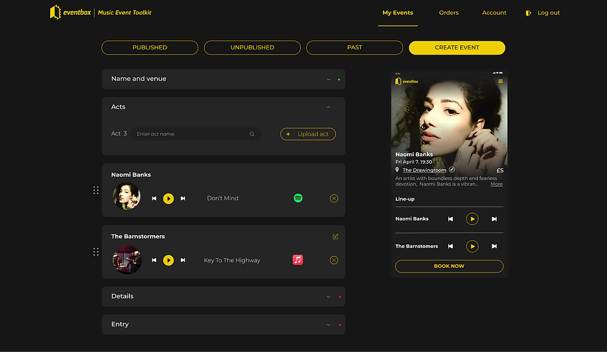Click Naomi Banks circular thumbnail
This screenshot has height=352, width=607.
[x=126, y=196]
